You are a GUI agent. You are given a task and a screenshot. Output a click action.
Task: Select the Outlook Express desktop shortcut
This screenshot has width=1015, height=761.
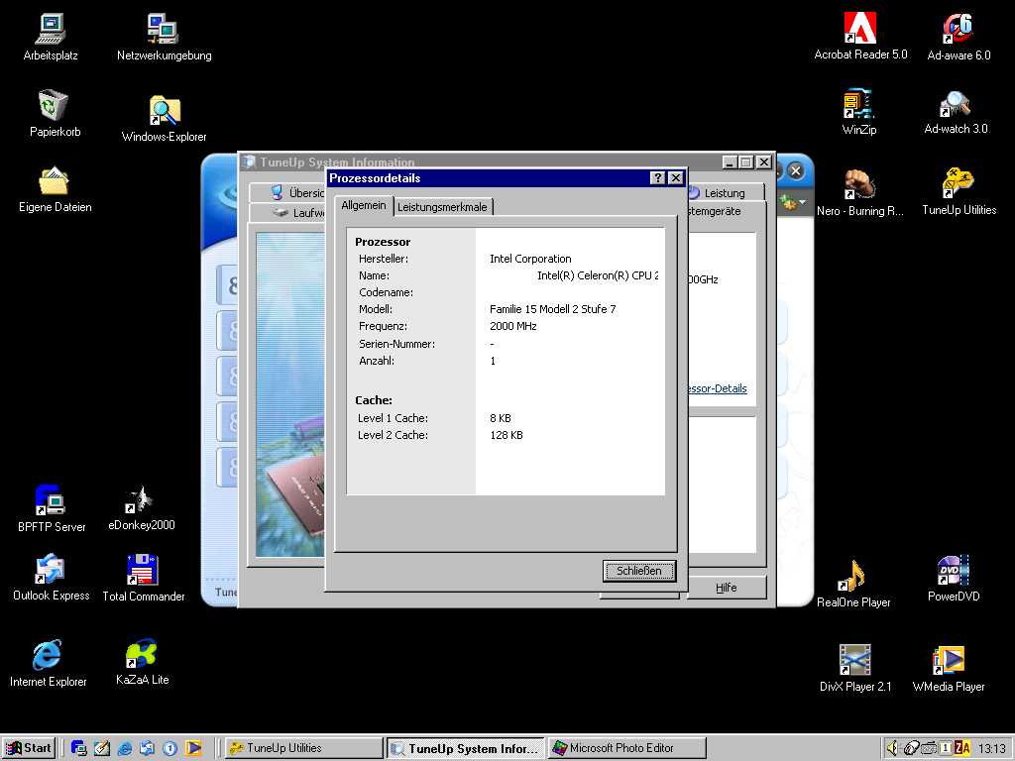click(x=52, y=578)
